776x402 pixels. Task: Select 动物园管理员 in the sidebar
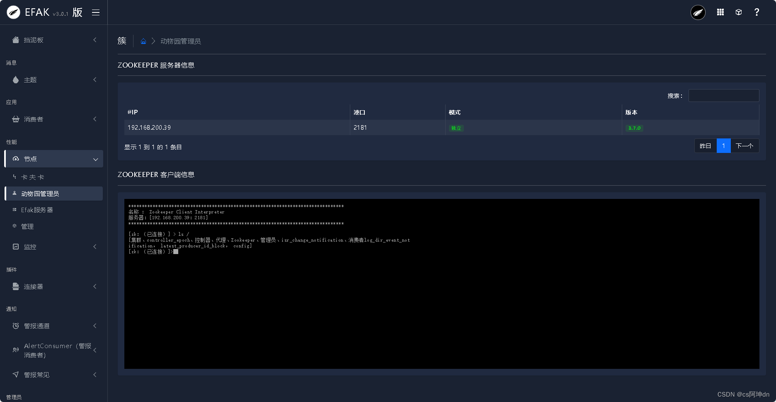tap(40, 193)
